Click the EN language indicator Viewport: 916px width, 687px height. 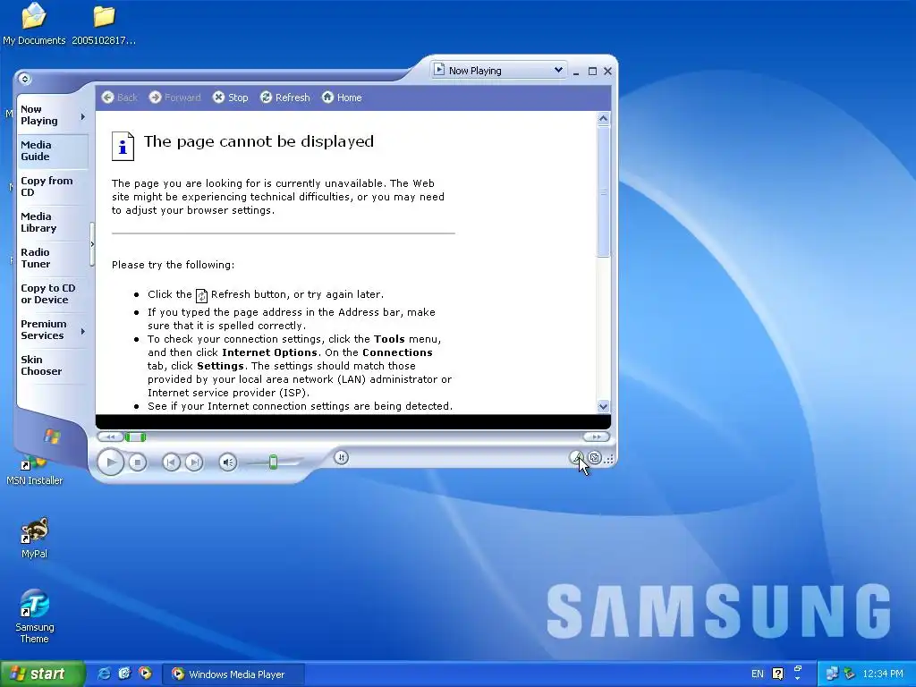pyautogui.click(x=757, y=674)
